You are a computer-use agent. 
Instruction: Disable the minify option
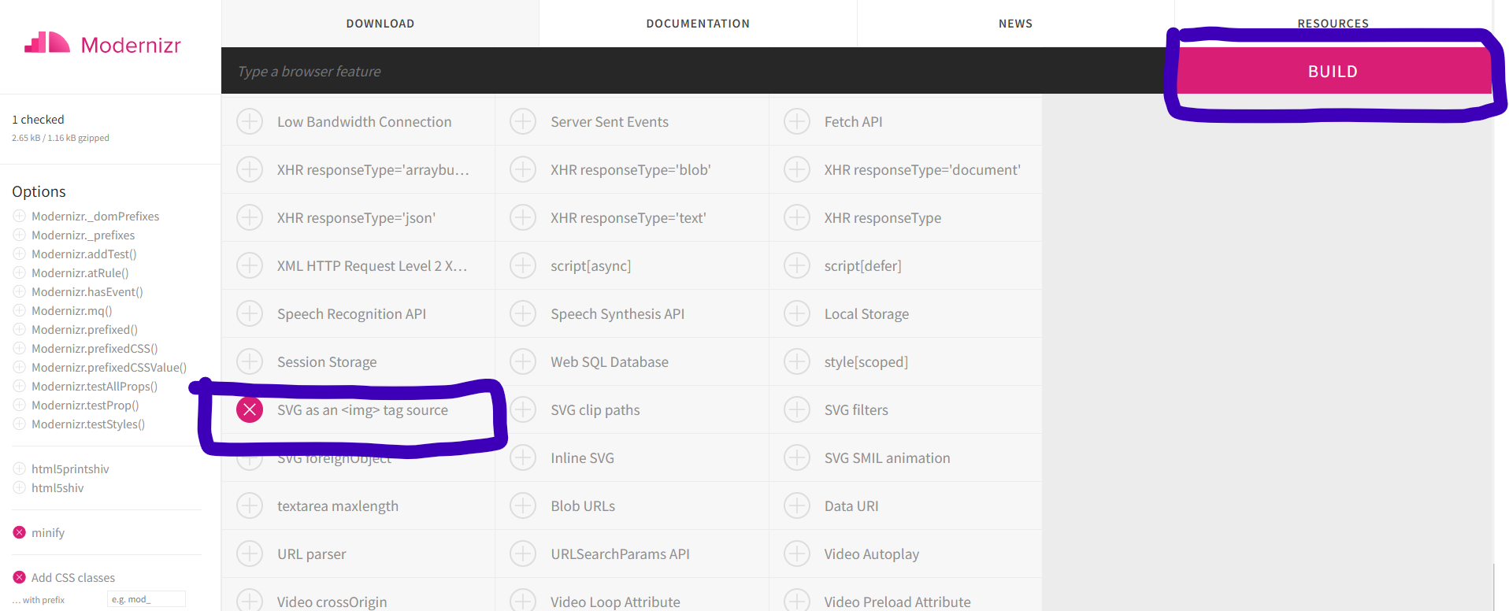click(20, 532)
